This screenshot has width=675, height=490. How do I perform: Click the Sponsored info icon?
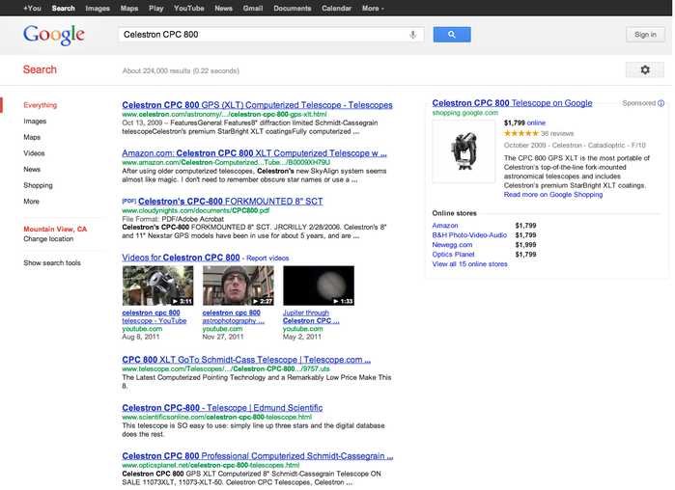(661, 103)
